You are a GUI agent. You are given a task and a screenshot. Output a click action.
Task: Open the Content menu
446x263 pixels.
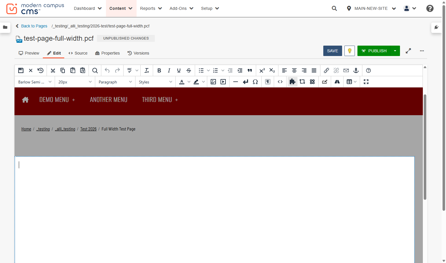click(x=121, y=8)
